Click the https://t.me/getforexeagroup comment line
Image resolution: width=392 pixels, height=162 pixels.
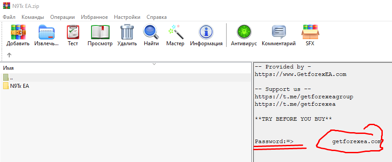point(304,97)
